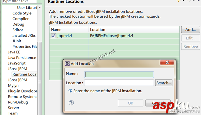Select Properties File tree item

[x=25, y=47]
